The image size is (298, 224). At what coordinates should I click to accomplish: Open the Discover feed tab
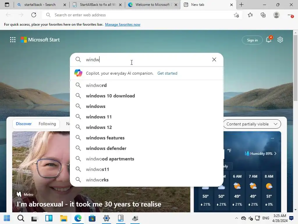24,124
